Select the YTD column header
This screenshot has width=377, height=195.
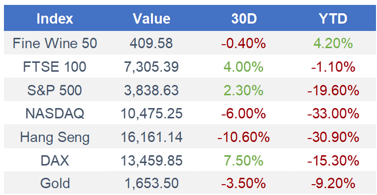pos(333,19)
